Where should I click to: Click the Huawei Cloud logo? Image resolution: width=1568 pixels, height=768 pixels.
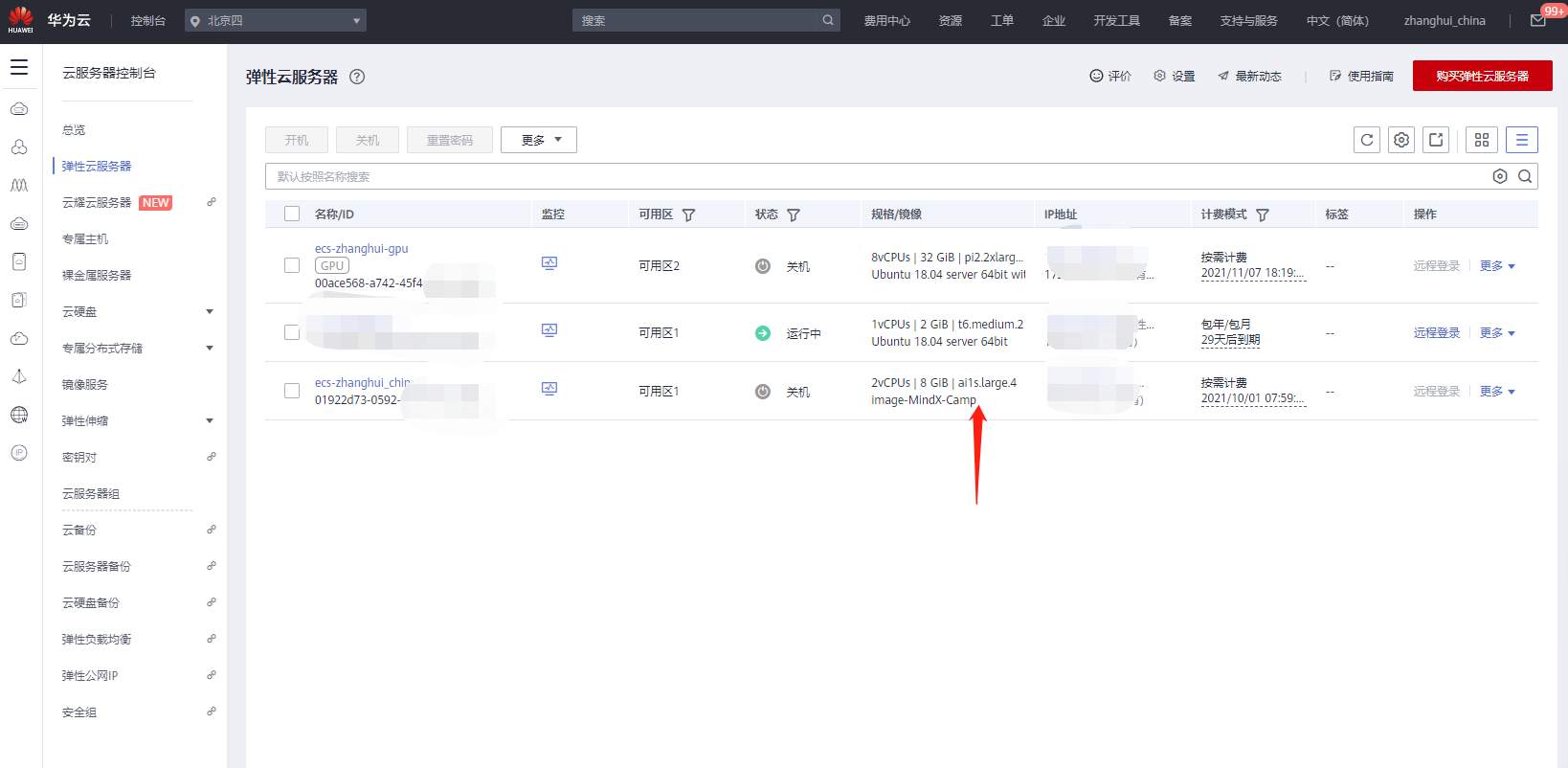(50, 20)
